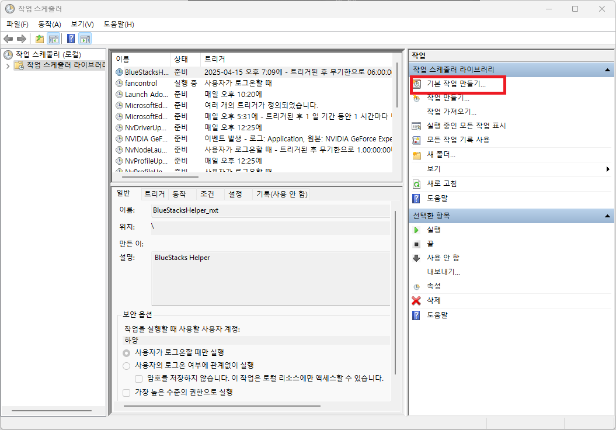Click the 기본 작업 만들기 clock icon
The width and height of the screenshot is (616, 430).
click(417, 84)
